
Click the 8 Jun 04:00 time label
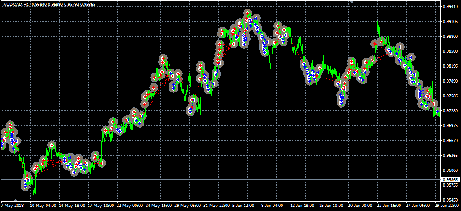click(272, 206)
